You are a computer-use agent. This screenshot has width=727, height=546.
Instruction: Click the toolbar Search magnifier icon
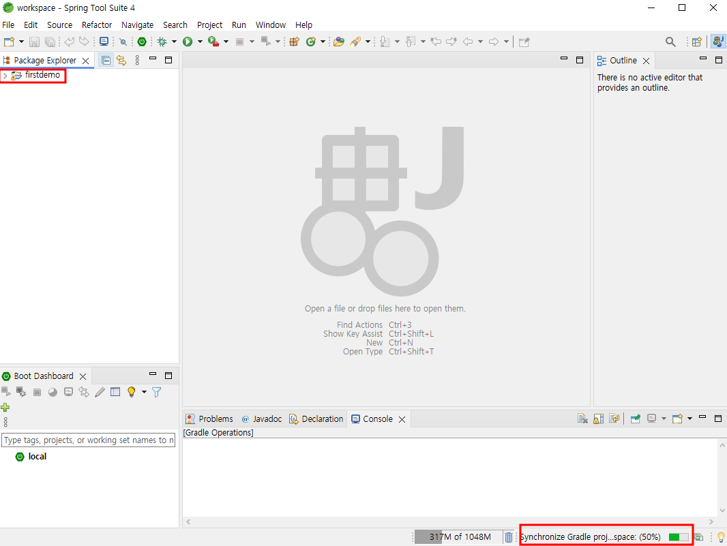(x=670, y=42)
